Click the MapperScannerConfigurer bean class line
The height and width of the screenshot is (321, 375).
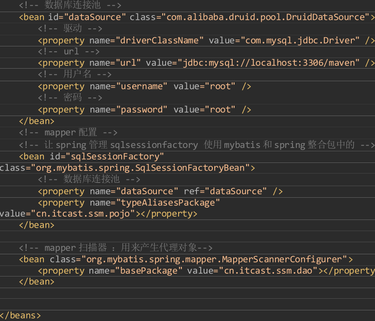pyautogui.click(x=186, y=260)
